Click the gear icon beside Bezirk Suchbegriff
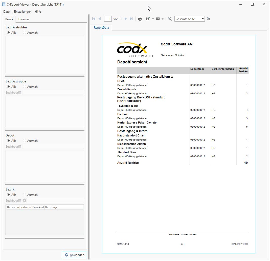 24,200
